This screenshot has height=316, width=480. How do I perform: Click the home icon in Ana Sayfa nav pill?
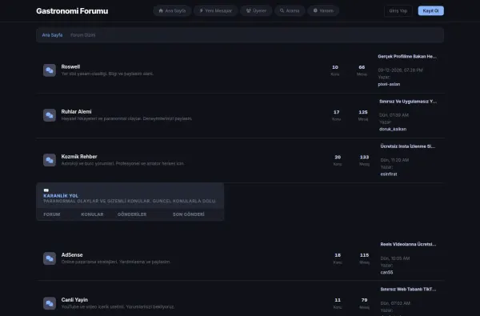161,10
